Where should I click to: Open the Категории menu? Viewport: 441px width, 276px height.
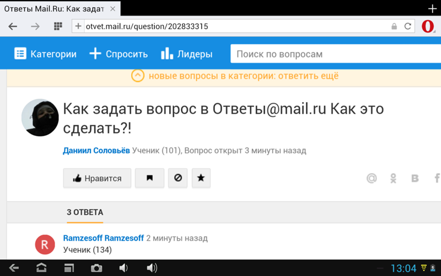(x=45, y=54)
